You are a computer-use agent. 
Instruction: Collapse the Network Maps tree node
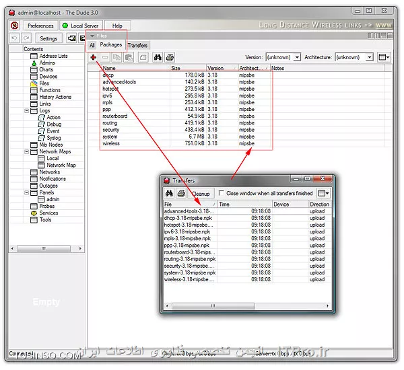coord(26,151)
